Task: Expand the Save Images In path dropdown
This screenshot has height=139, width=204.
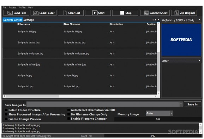Action: 181,104
